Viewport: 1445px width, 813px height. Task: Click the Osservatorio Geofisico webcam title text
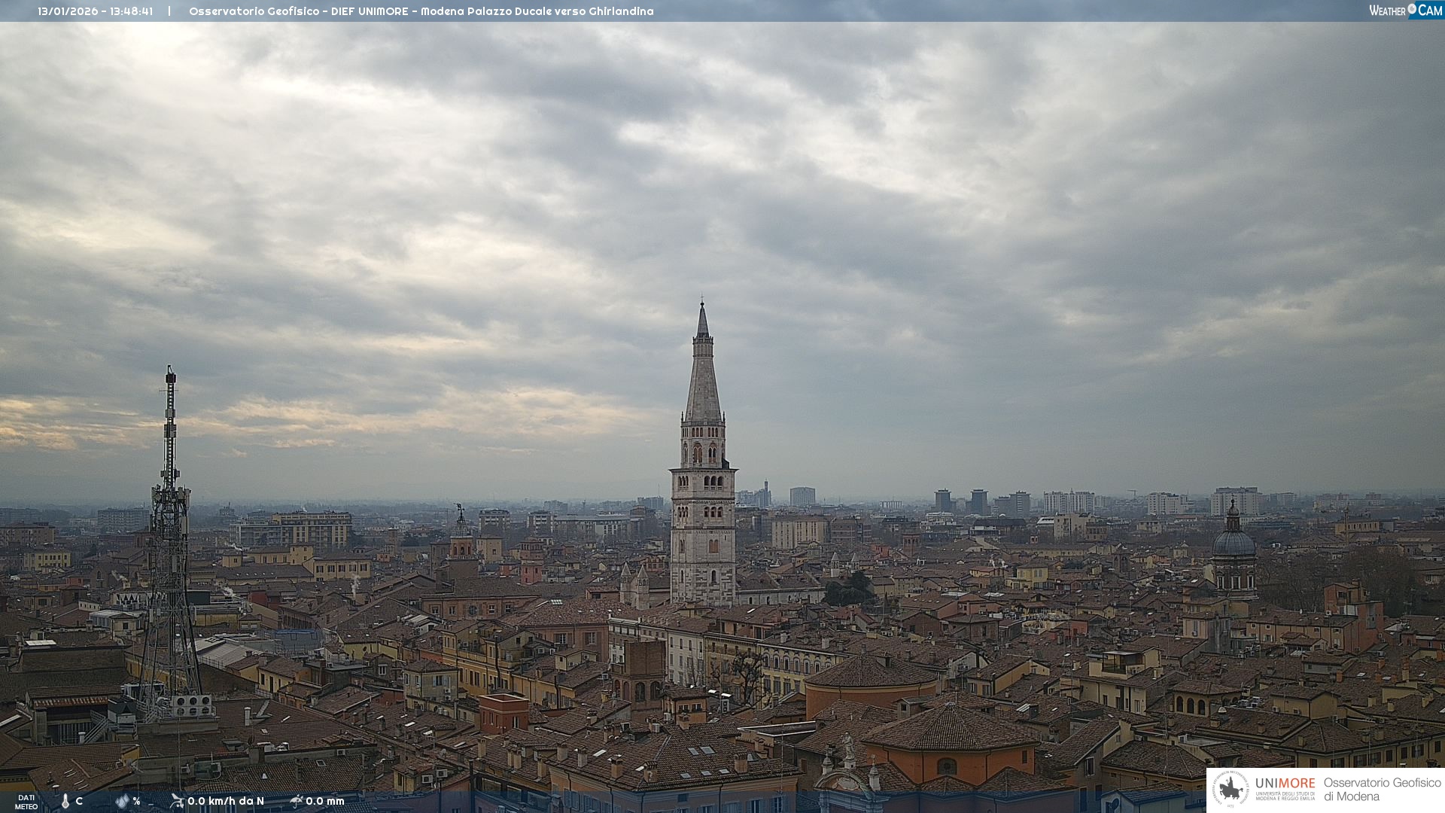[x=421, y=11]
